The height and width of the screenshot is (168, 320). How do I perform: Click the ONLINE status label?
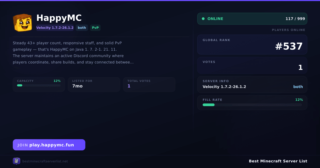[x=215, y=19]
